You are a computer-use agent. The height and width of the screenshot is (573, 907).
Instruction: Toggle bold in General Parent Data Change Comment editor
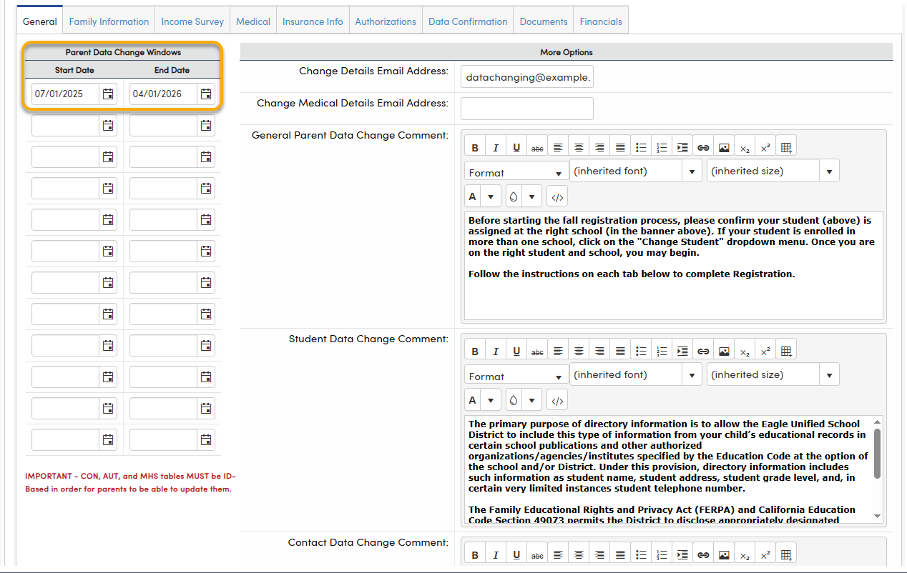475,147
